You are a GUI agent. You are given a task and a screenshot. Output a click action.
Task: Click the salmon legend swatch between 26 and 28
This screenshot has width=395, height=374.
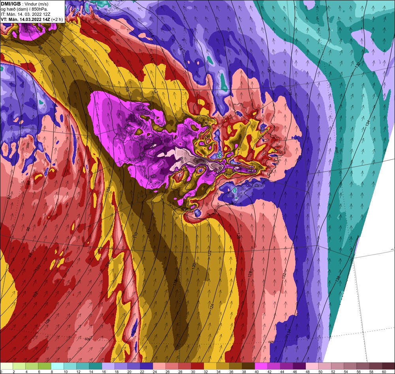click(172, 366)
